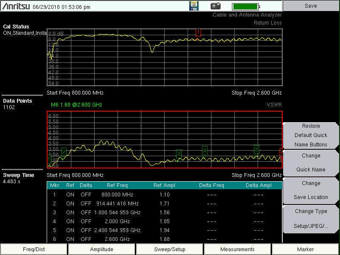The width and height of the screenshot is (340, 255).
Task: Click the Anritsu logo
Action: pyautogui.click(x=16, y=7)
